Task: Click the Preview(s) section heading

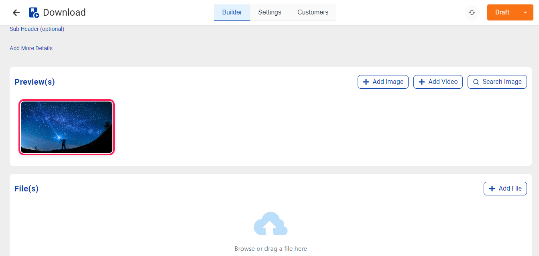Action: point(35,82)
